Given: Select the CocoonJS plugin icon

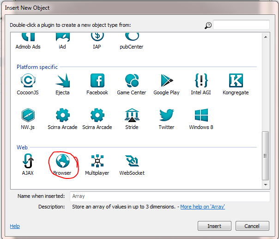Looking at the screenshot, I should click(x=28, y=80).
